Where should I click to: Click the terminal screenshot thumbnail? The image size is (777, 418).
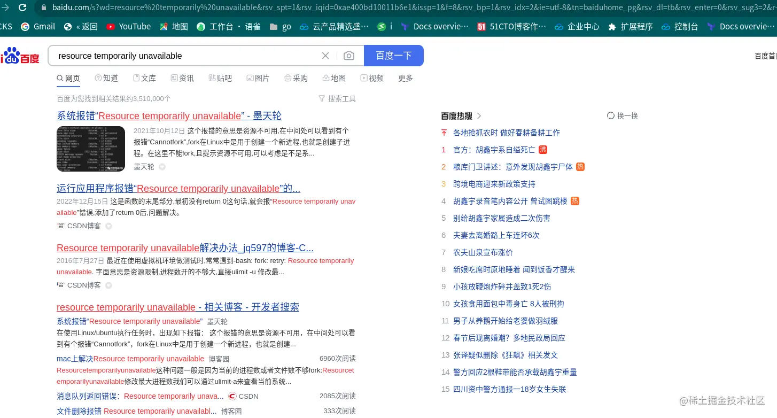(91, 149)
